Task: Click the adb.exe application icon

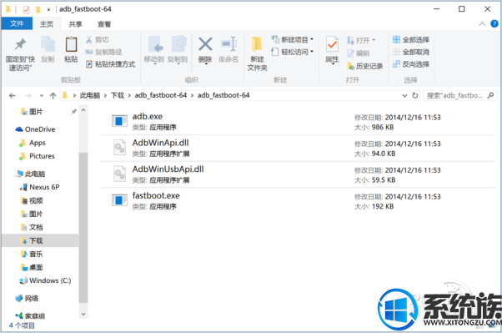Action: (x=119, y=121)
